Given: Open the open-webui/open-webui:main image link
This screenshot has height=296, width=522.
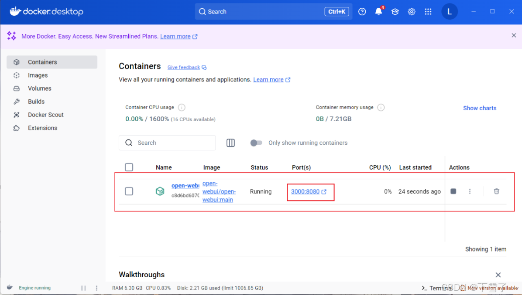Looking at the screenshot, I should click(219, 192).
